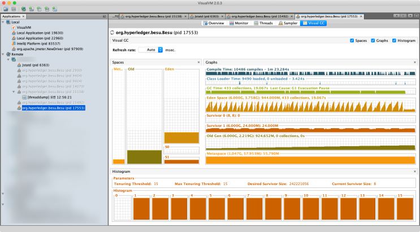Click the Jstatd (pid 6363) tree icon
The image size is (420, 232).
(19, 65)
